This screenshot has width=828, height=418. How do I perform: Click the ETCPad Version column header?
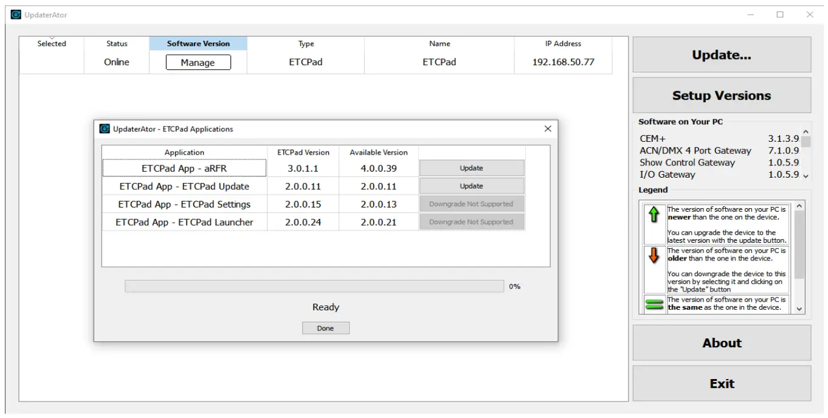point(303,152)
